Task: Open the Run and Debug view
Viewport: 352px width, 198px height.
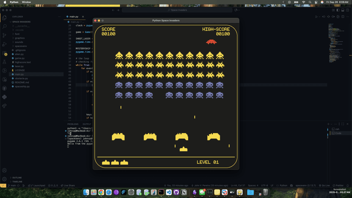Action: 4,44
